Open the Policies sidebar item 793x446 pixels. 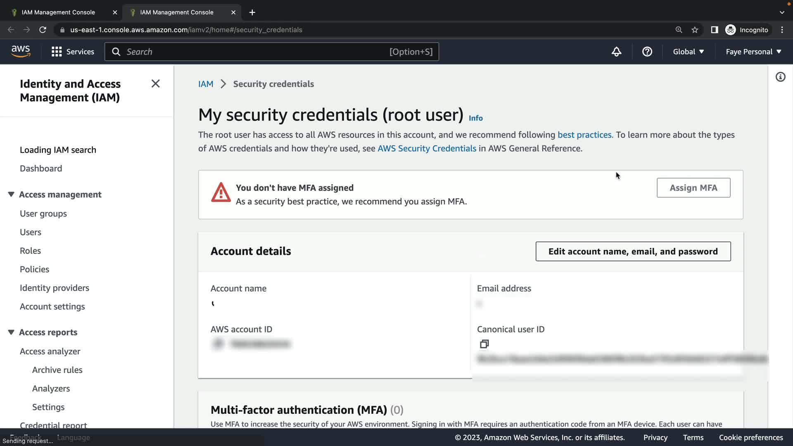coord(34,269)
